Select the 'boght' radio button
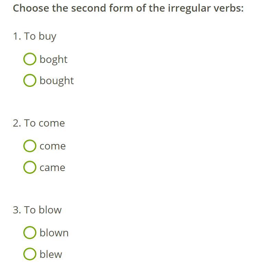The height and width of the screenshot is (262, 262). click(x=29, y=59)
